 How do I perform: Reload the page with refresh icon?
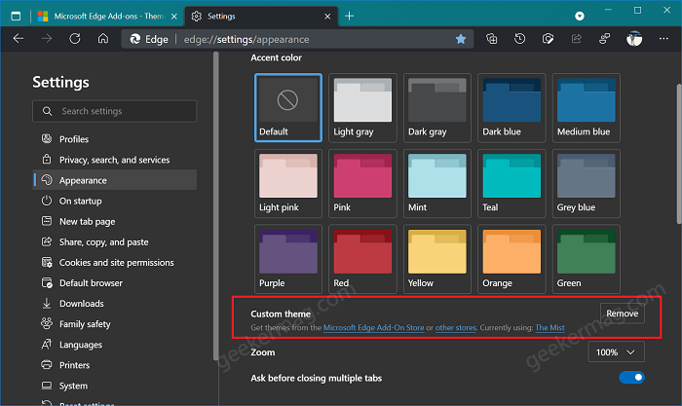[x=75, y=39]
